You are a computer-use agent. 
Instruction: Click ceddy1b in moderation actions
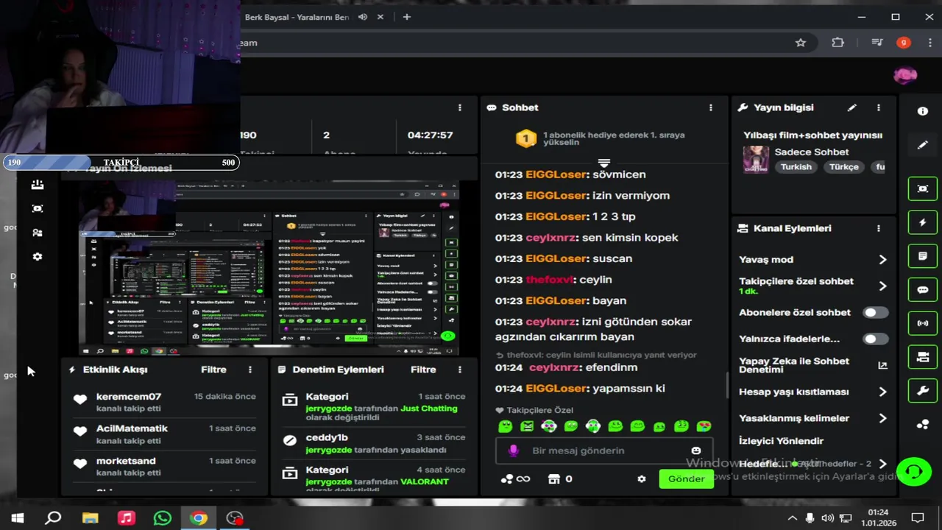pos(327,438)
